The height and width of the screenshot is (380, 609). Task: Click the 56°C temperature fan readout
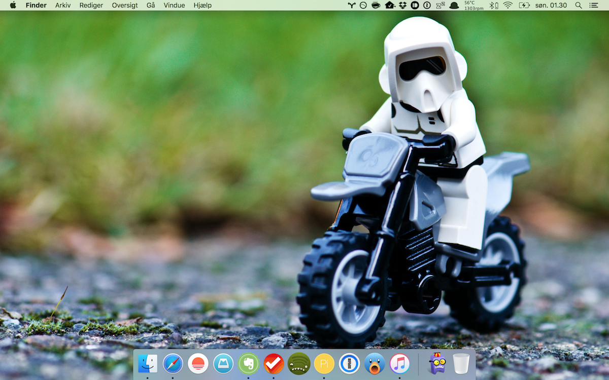(474, 6)
